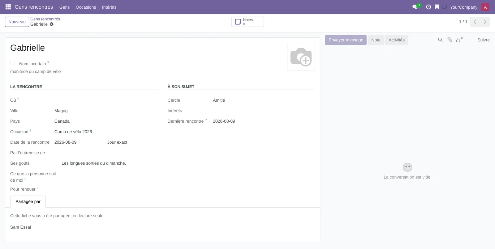Click the text 'monitrice du camp de vélo'
This screenshot has width=495, height=249.
(x=36, y=71)
